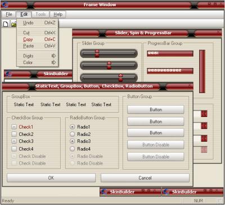Click the icon of the bottom right SkinBuilder window

(x=166, y=192)
